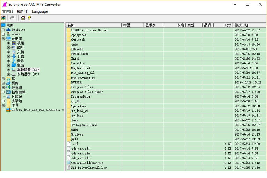The height and width of the screenshot is (178, 267).
Task: Expand the admin tree node
Action: click(3, 34)
